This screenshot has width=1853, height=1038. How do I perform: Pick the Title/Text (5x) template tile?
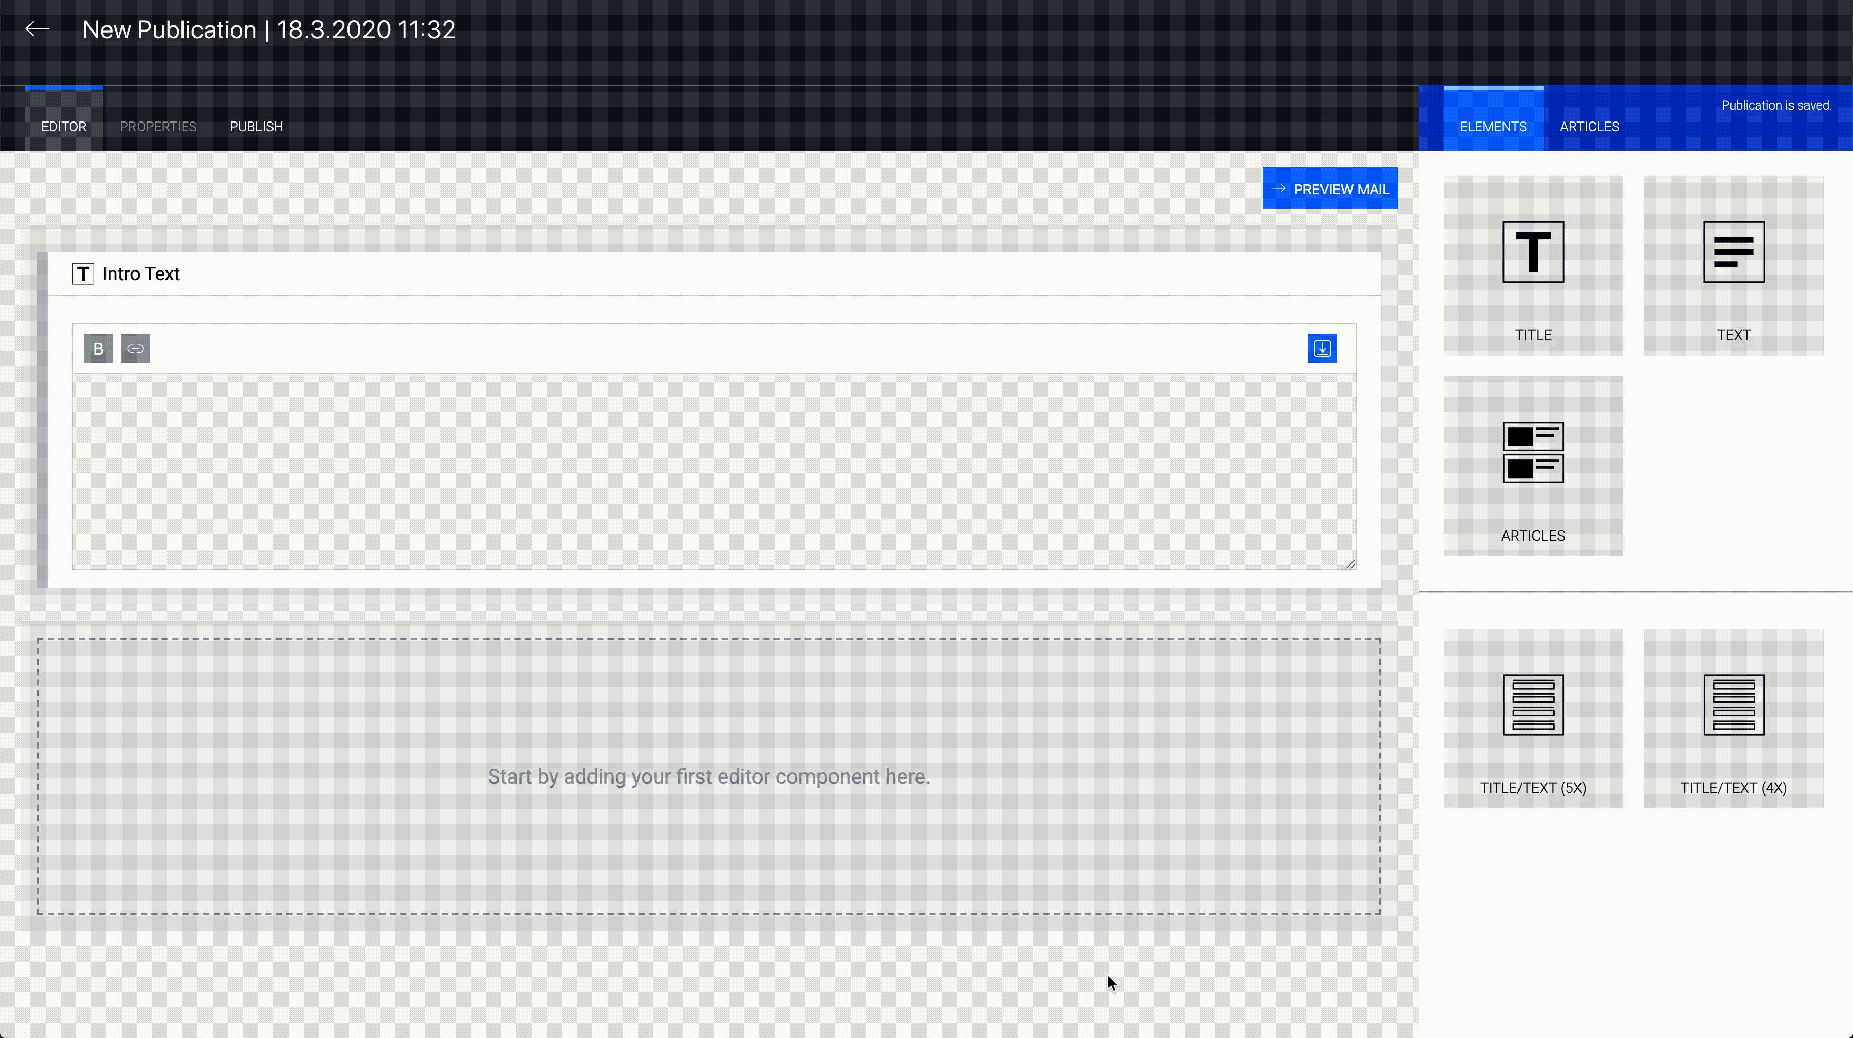tap(1533, 719)
